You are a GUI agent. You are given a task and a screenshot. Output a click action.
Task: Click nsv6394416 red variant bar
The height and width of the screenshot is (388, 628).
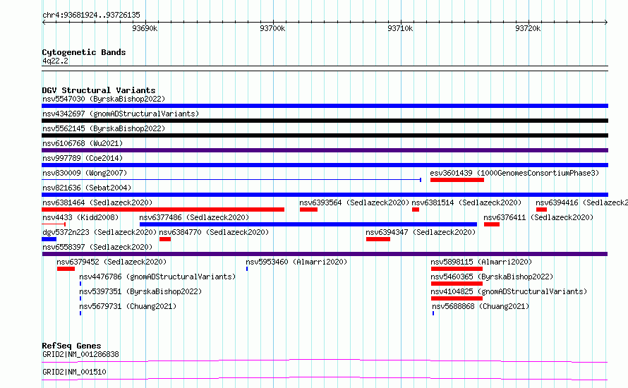point(541,210)
